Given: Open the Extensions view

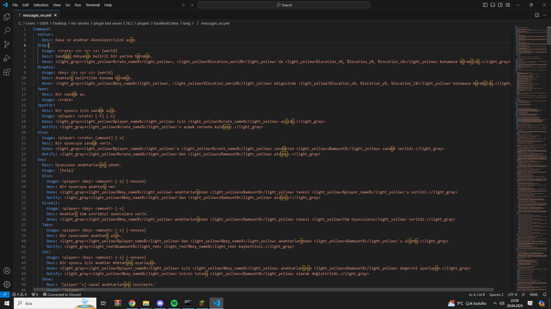Looking at the screenshot, I should (x=7, y=72).
